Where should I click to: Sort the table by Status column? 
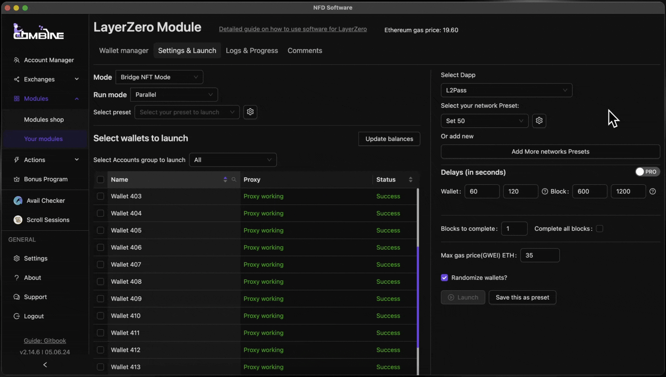[410, 179]
